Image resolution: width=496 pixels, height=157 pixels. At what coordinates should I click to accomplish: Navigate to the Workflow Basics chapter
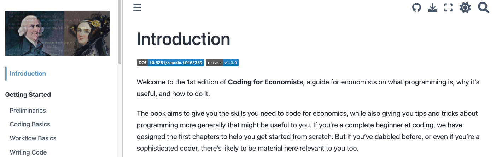[33, 138]
